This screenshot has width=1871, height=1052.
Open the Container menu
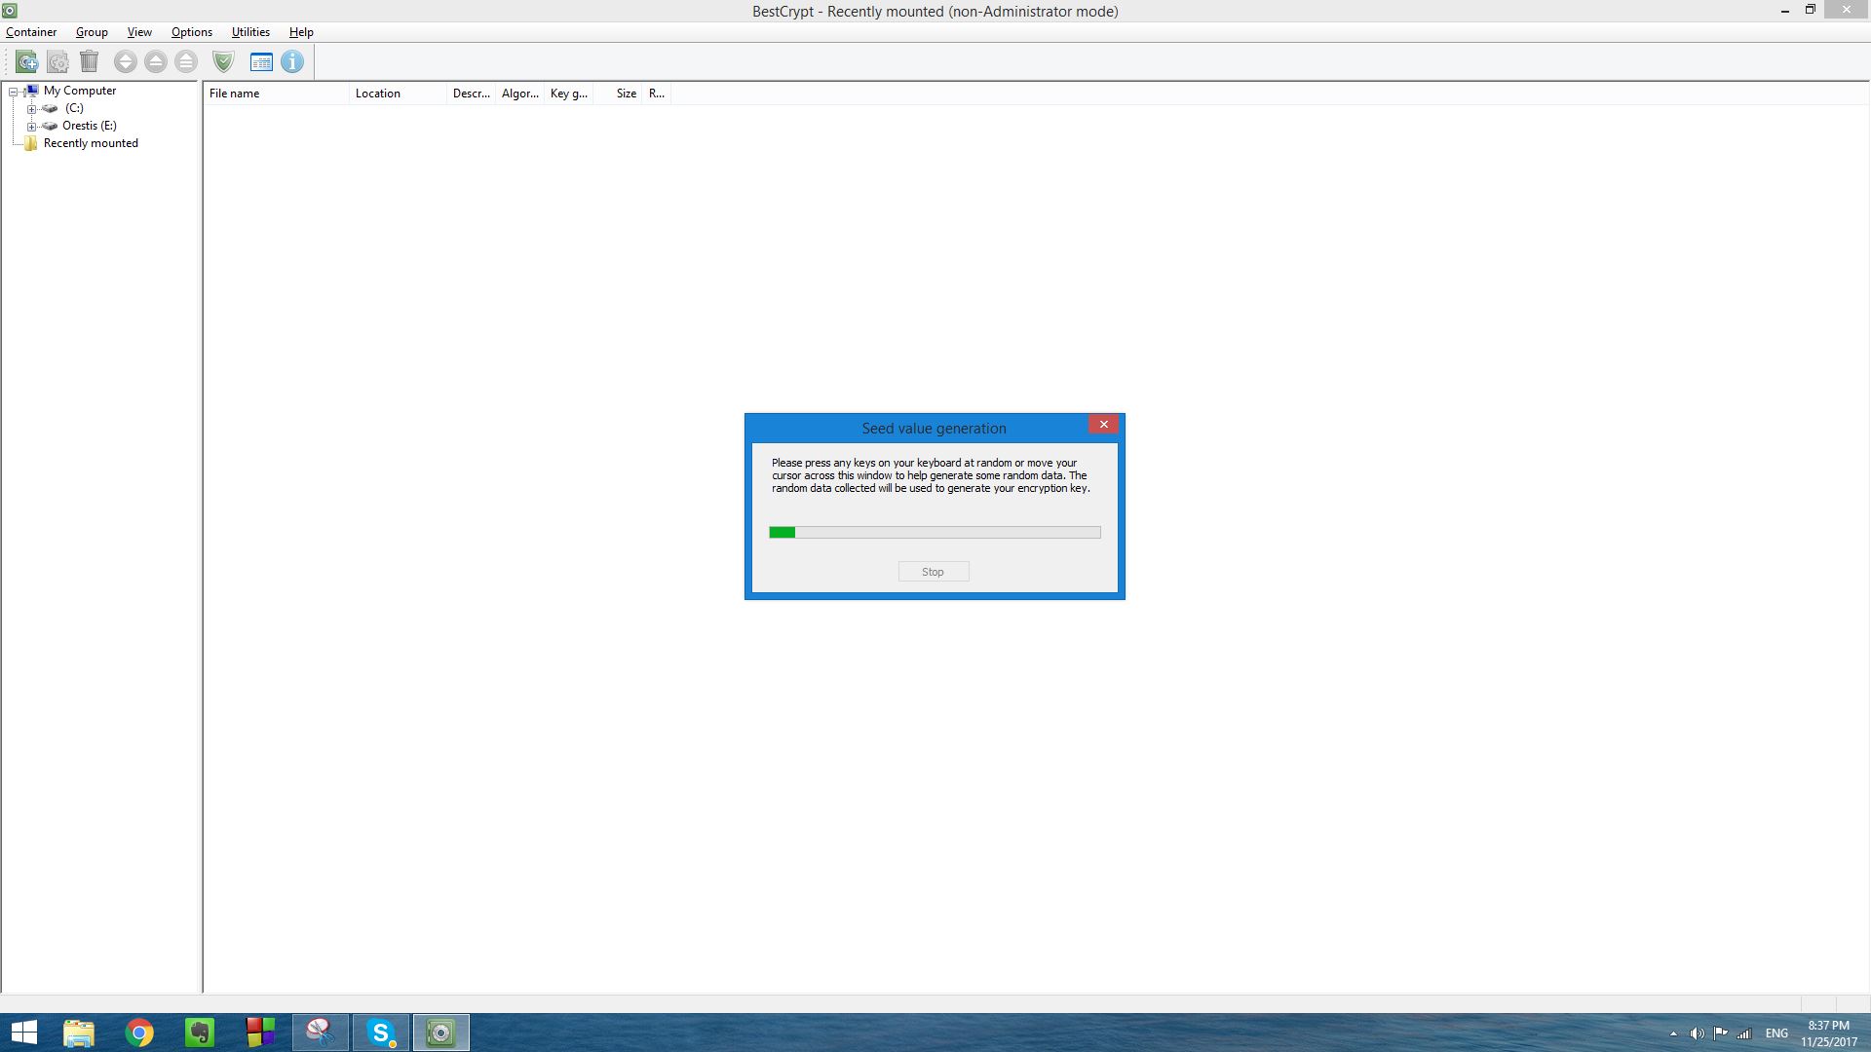(x=31, y=32)
